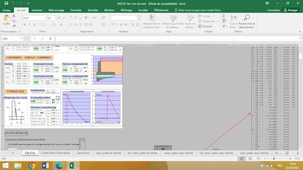Screen dimensions: 303x170
Task: Open the number format dropdown
Action: [x=139, y=18]
